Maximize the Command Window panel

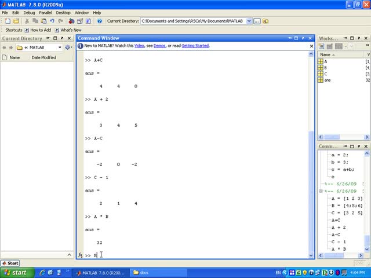pos(296,38)
